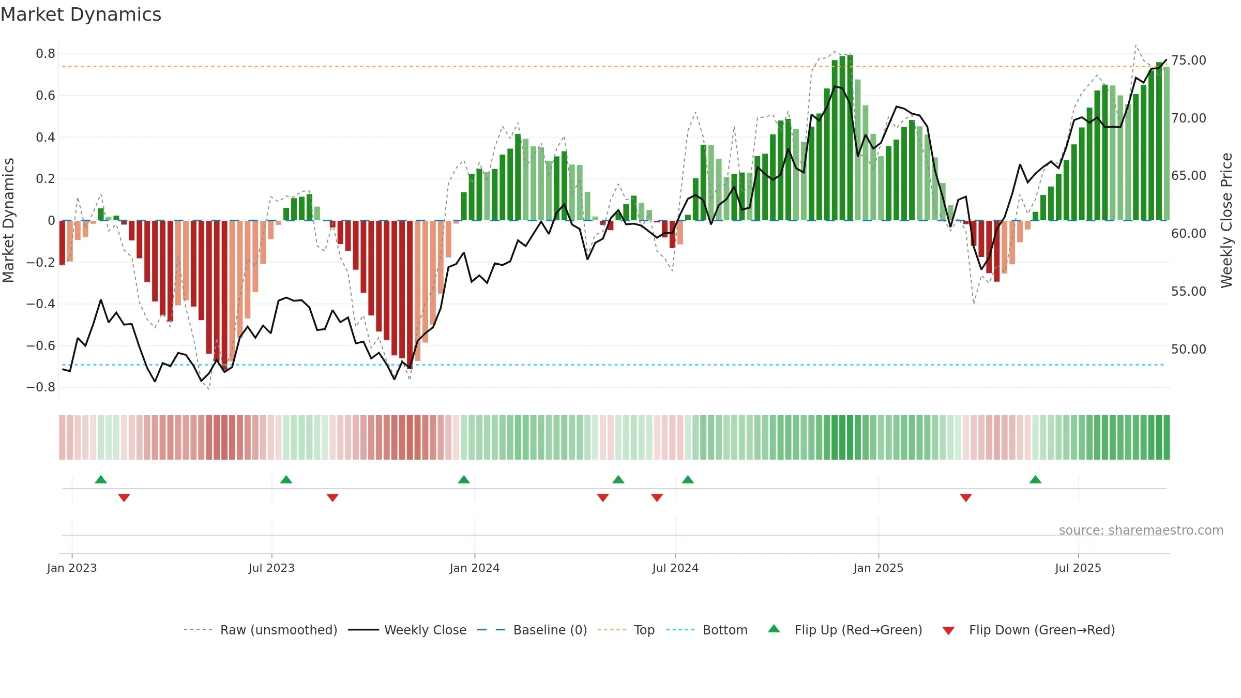1241x698 pixels.
Task: Click the vertical Market Dynamics y-axis title
Action: [8, 220]
